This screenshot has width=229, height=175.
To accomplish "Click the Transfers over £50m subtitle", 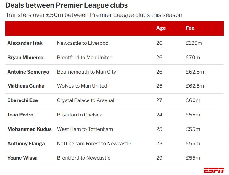I will (x=94, y=15).
